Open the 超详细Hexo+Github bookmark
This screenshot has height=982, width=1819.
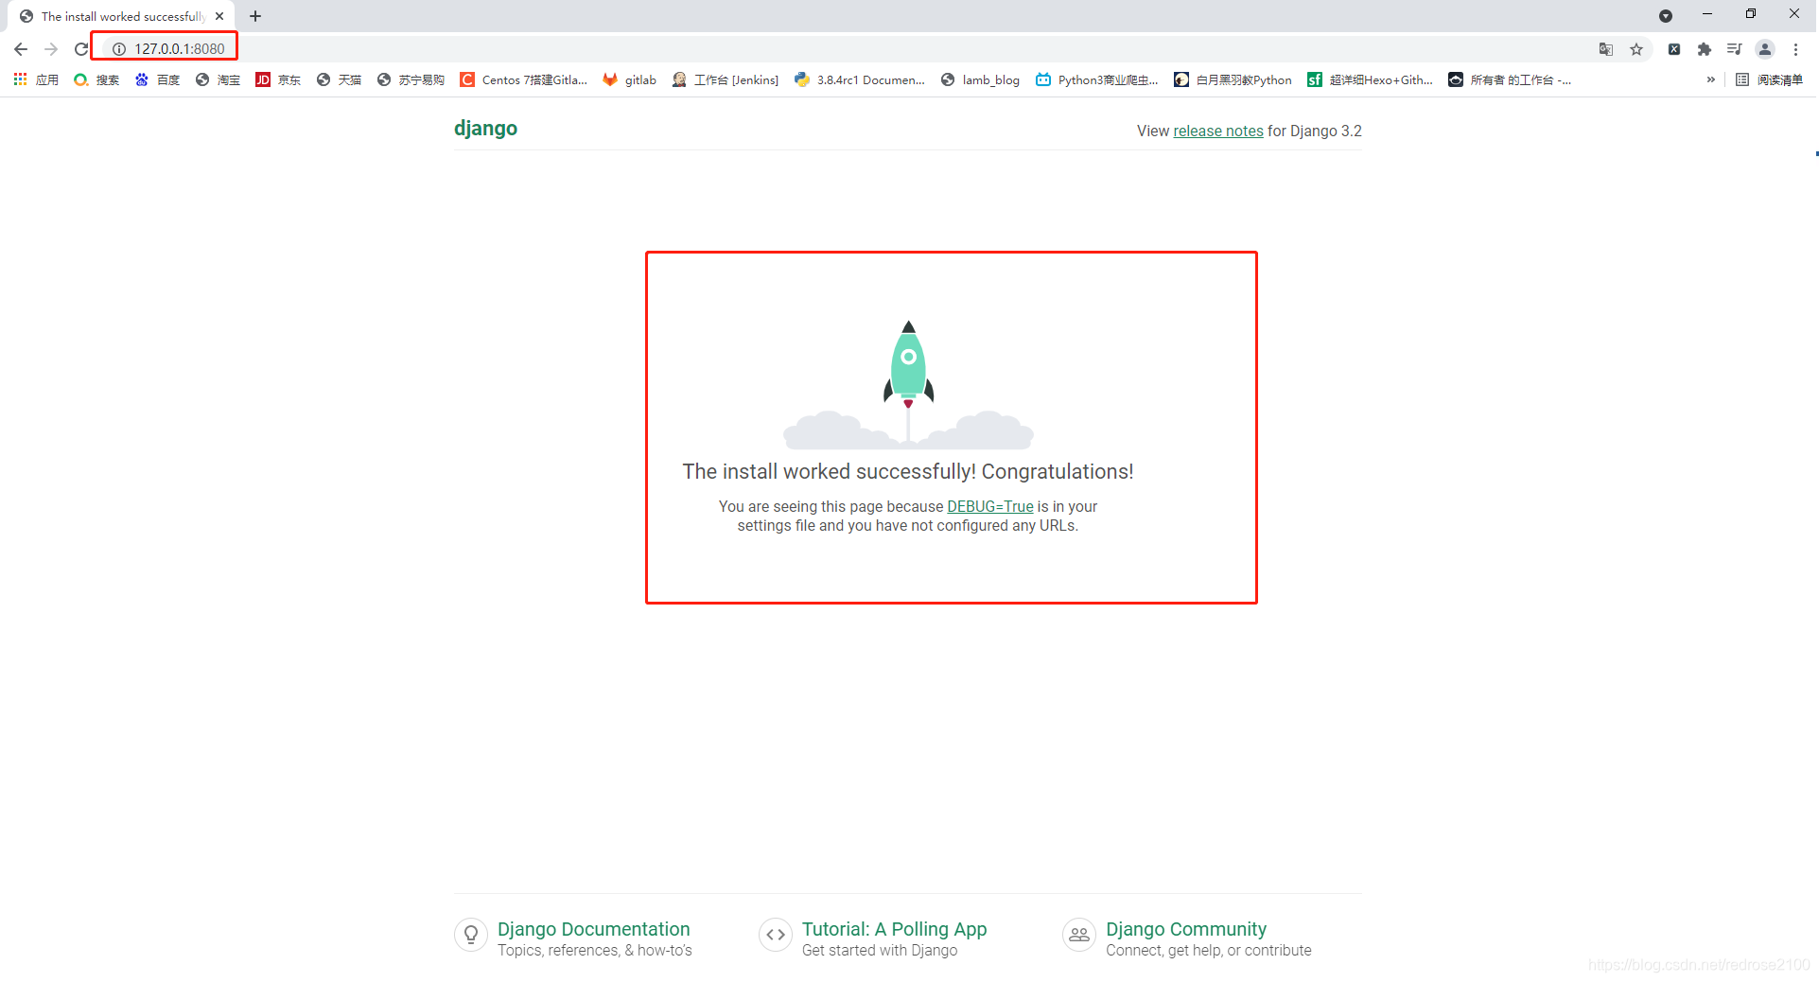tap(1371, 80)
